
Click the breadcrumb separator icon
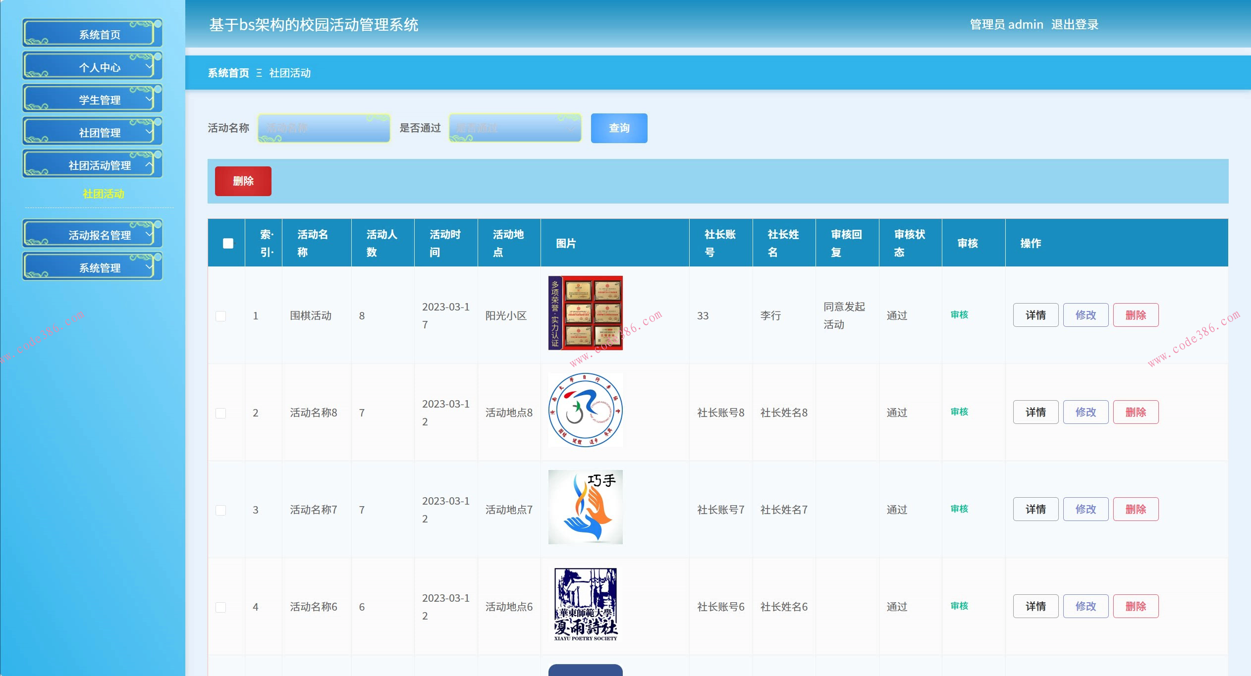tap(259, 73)
